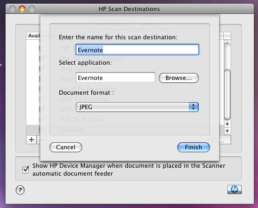Toggle the Email To Entourage checkbox
Image resolution: width=258 pixels, height=208 pixels.
click(42, 89)
